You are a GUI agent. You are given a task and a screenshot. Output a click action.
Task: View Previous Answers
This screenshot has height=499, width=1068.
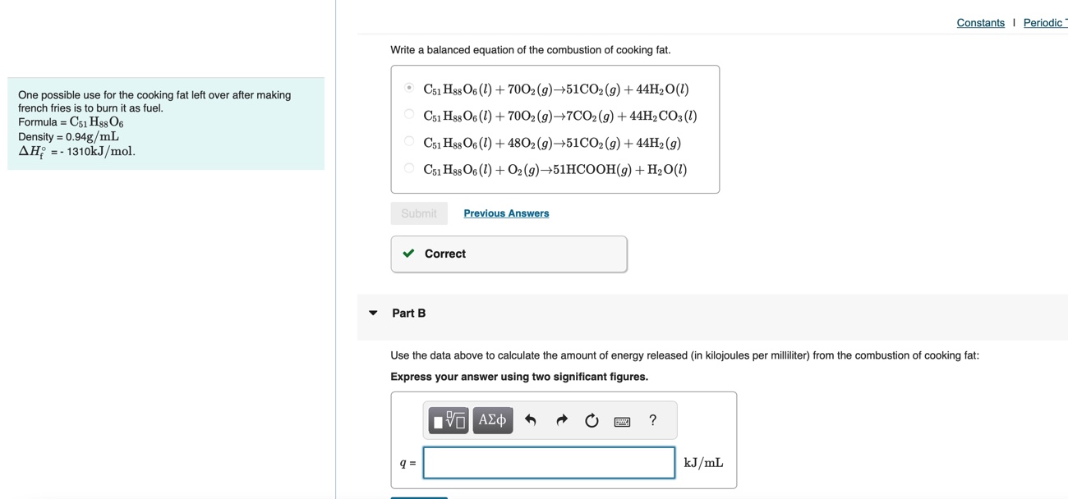[x=506, y=213]
